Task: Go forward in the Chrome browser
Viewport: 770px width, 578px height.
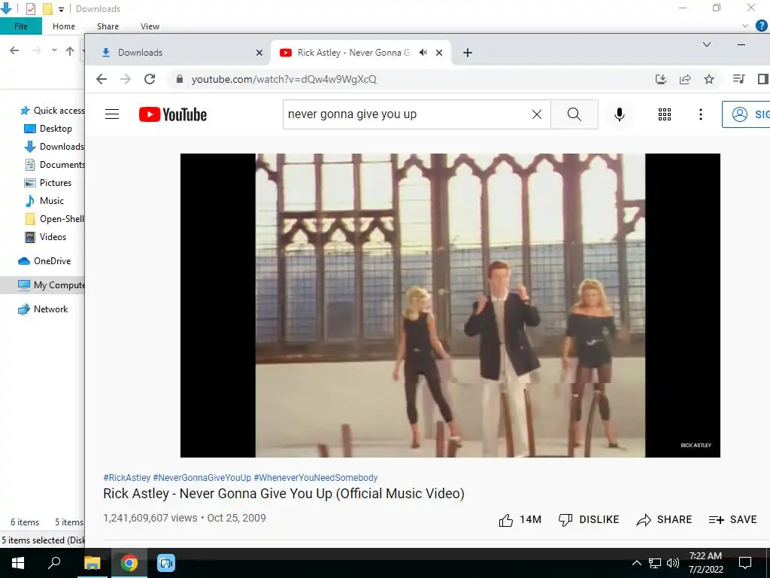Action: tap(126, 79)
